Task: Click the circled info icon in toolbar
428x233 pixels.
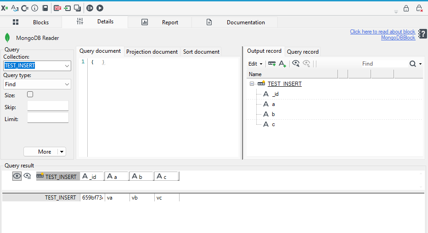Action: [34, 8]
